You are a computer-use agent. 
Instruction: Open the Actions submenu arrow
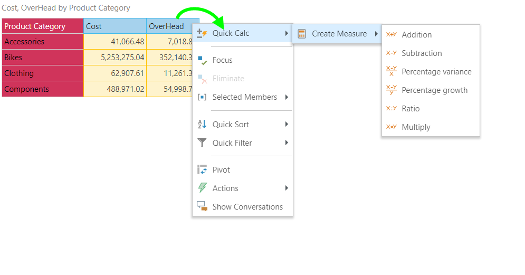coord(287,188)
